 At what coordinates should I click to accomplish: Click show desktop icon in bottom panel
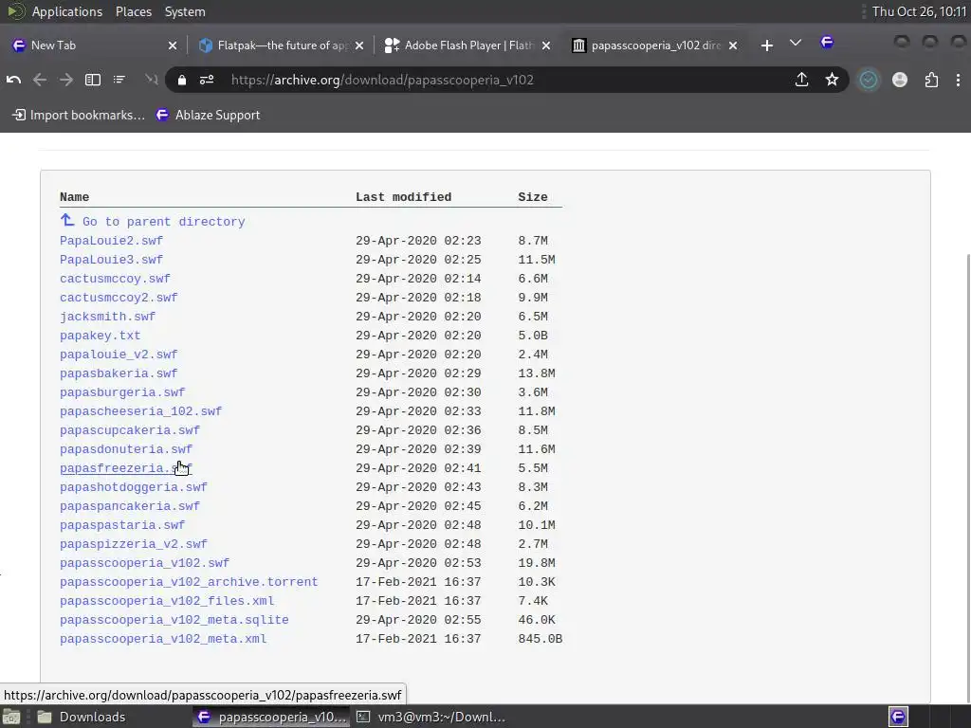click(11, 717)
